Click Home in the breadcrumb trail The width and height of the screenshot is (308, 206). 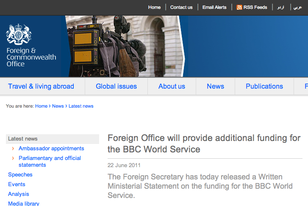tap(41, 106)
